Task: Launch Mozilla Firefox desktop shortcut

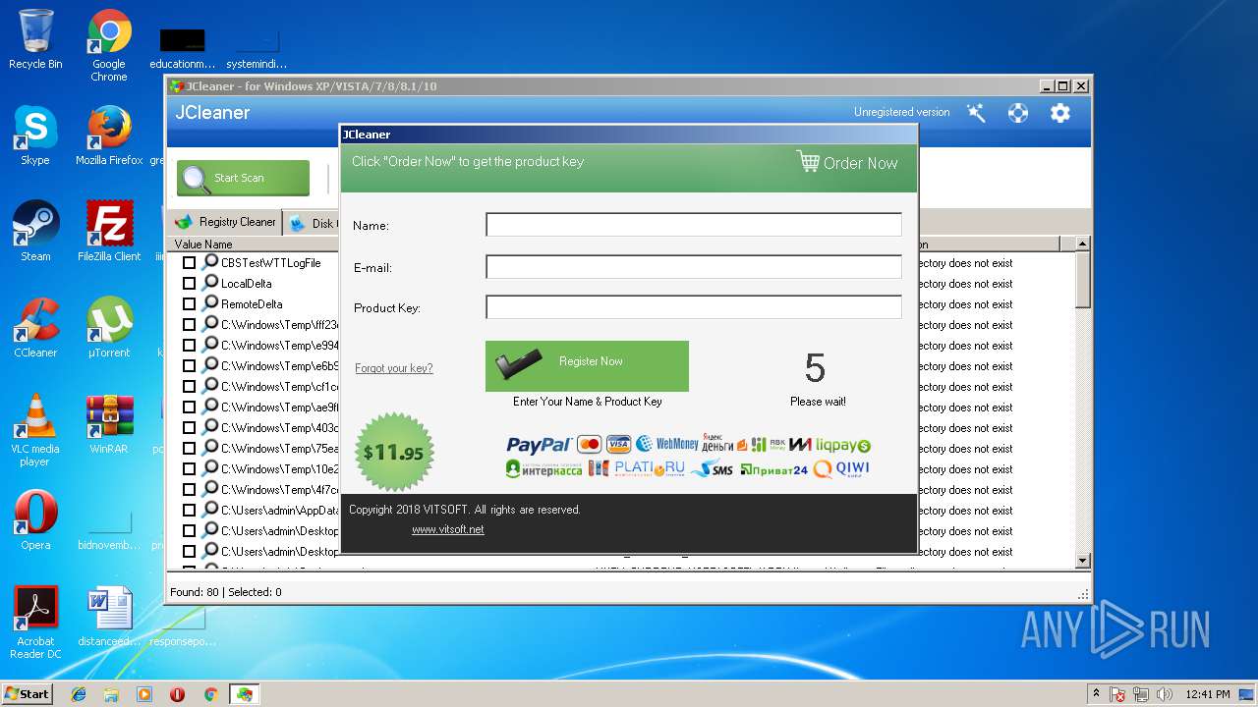Action: [109, 136]
